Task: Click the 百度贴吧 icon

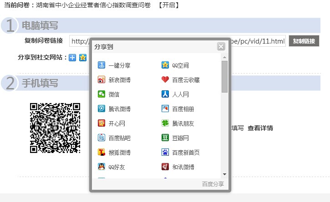Action: tap(102, 138)
